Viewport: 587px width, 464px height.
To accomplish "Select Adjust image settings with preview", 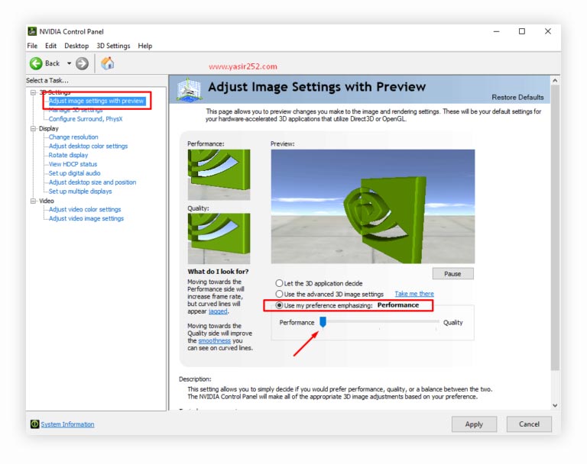I will click(96, 101).
